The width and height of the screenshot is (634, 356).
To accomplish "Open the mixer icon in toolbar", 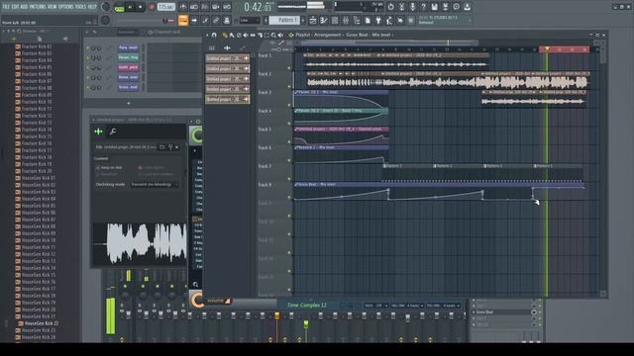I will point(346,20).
